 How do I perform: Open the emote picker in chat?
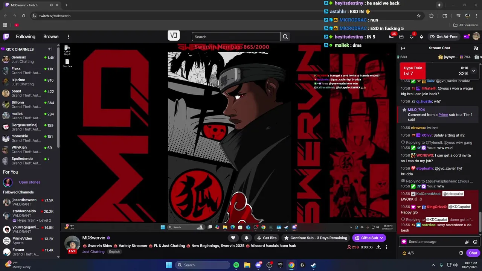click(x=475, y=242)
